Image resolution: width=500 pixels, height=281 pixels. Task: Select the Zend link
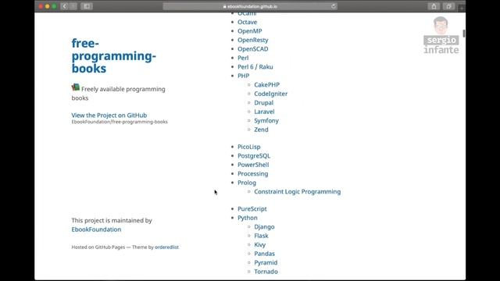click(261, 130)
